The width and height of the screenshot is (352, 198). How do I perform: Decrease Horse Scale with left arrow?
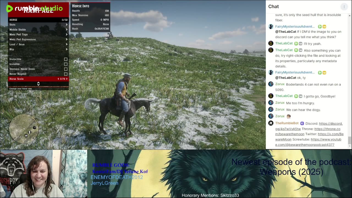pyautogui.click(x=58, y=79)
